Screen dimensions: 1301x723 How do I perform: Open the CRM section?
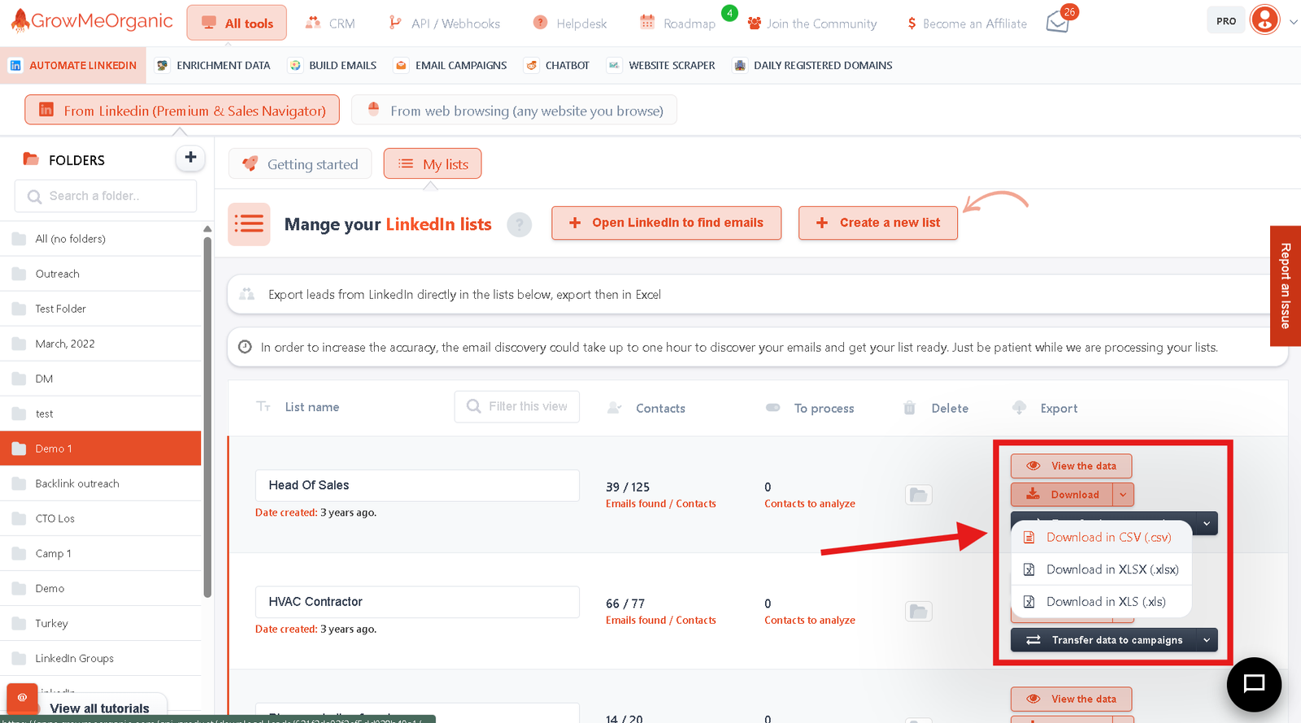(x=330, y=24)
